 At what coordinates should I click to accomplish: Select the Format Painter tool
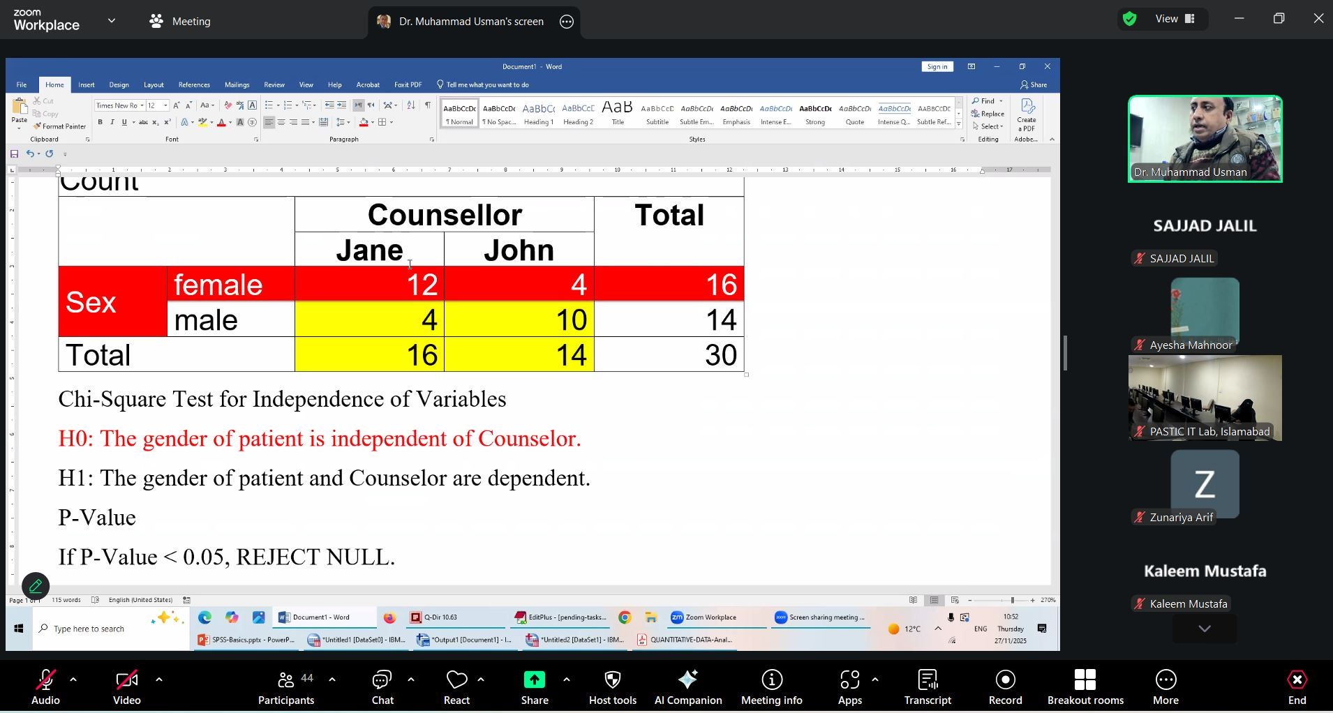[59, 126]
